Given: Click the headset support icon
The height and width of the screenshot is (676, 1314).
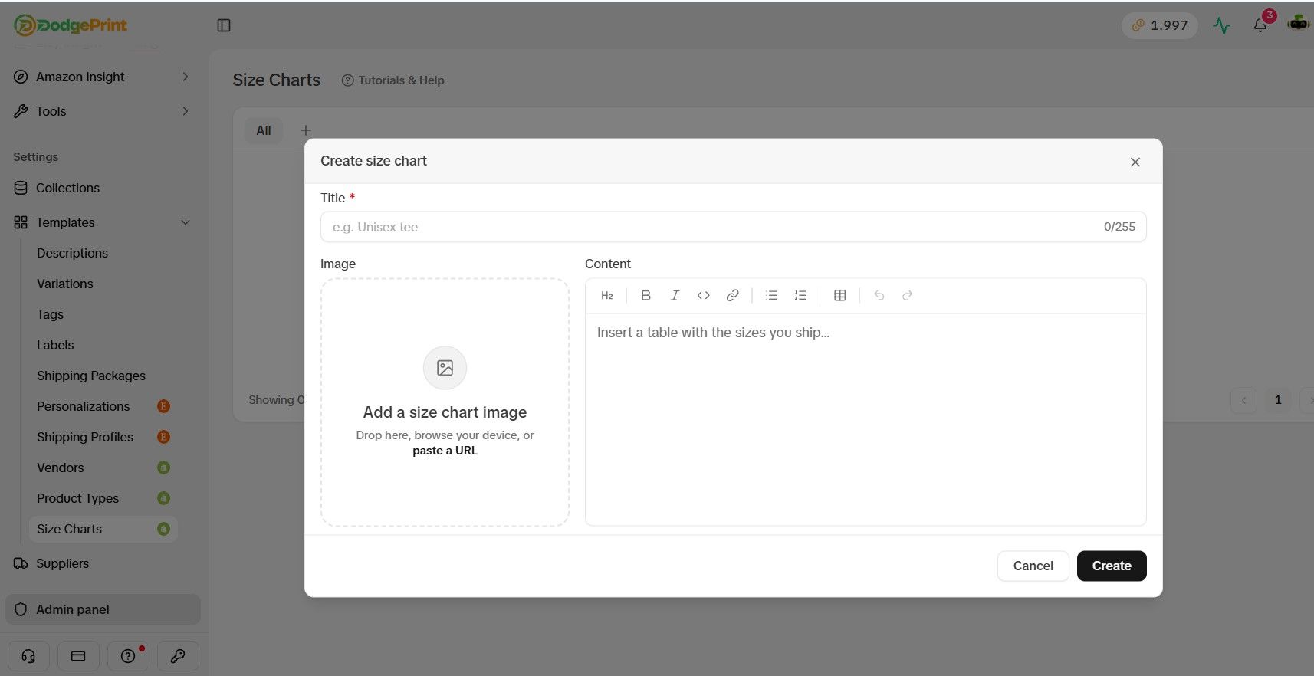Looking at the screenshot, I should click(28, 656).
